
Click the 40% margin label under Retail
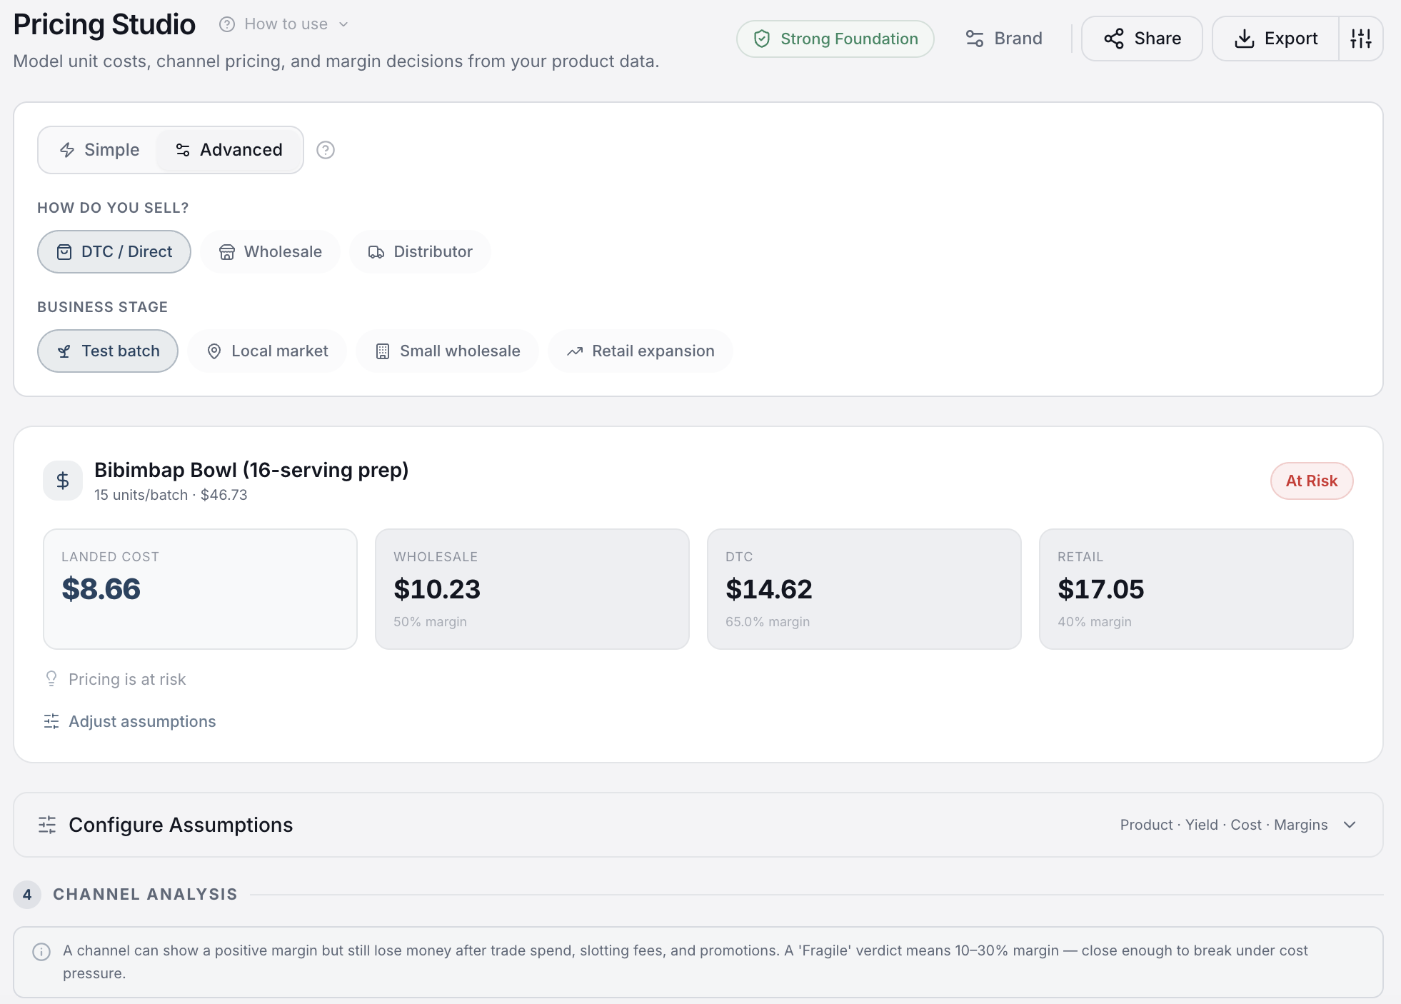[x=1095, y=621]
